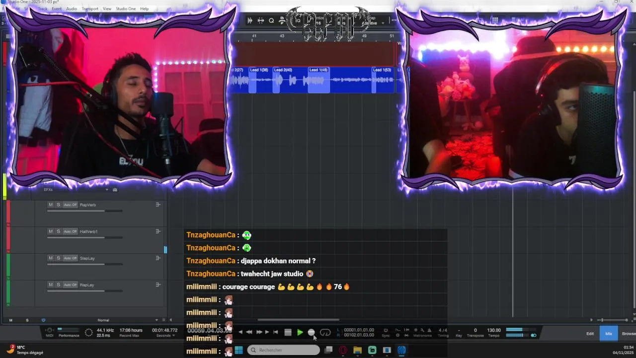Open File Explorer from the taskbar
The width and height of the screenshot is (636, 358).
(357, 350)
